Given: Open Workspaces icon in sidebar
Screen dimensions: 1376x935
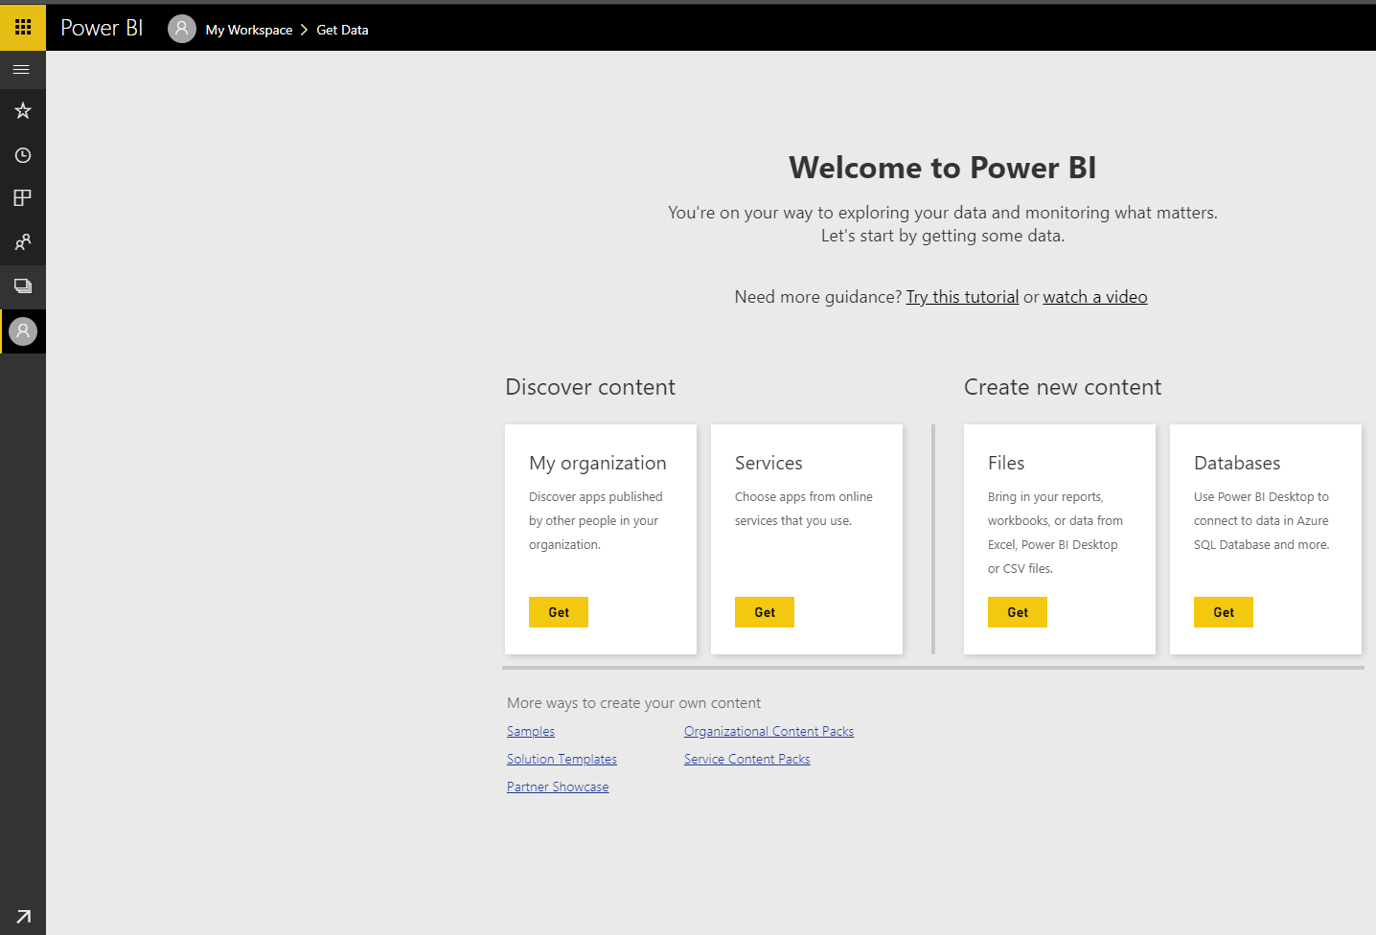Looking at the screenshot, I should (x=23, y=286).
